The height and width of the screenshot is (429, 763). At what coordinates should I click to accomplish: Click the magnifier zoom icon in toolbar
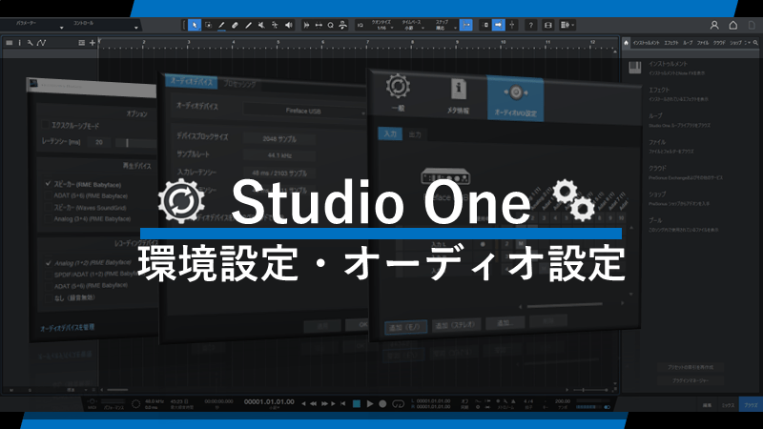coord(330,26)
